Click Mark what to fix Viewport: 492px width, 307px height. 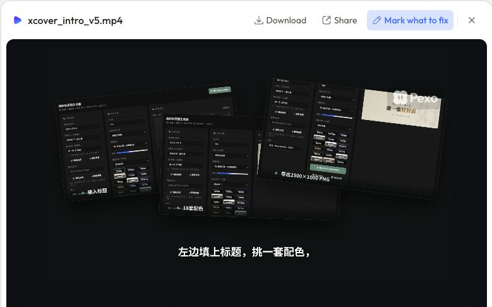[x=410, y=20]
